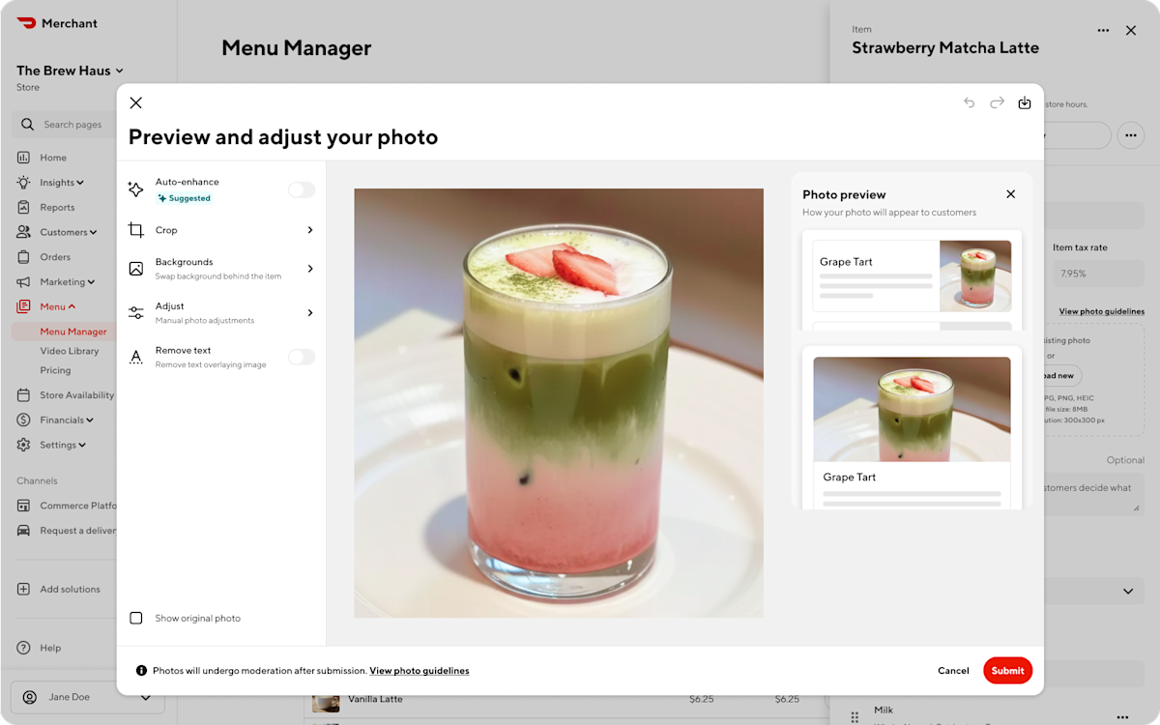Screen dimensions: 1160x725
Task: Turn on the Remove text switch
Action: [302, 357]
